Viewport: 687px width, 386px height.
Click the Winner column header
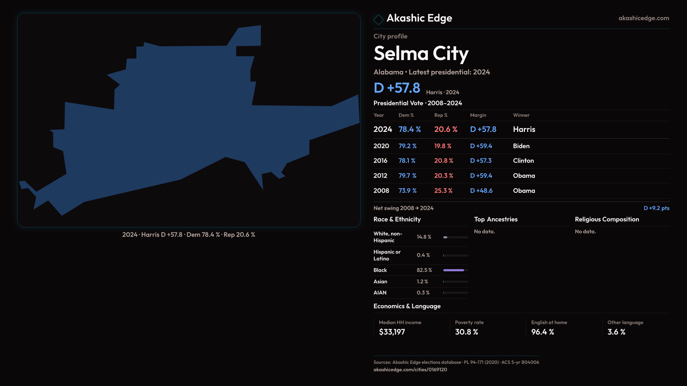pyautogui.click(x=521, y=115)
